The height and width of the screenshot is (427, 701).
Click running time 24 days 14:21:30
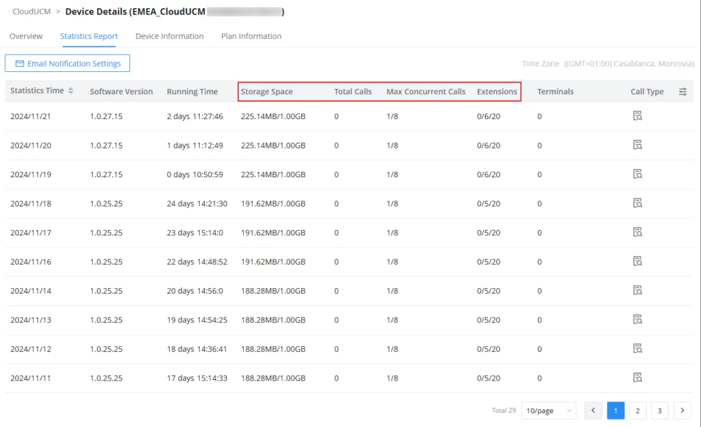click(x=197, y=203)
